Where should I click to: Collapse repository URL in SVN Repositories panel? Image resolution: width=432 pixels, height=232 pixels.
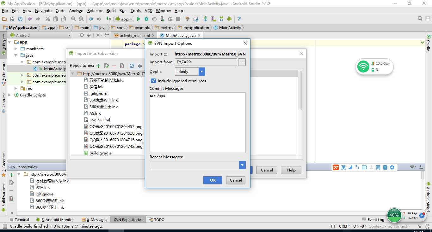pyautogui.click(x=19, y=174)
